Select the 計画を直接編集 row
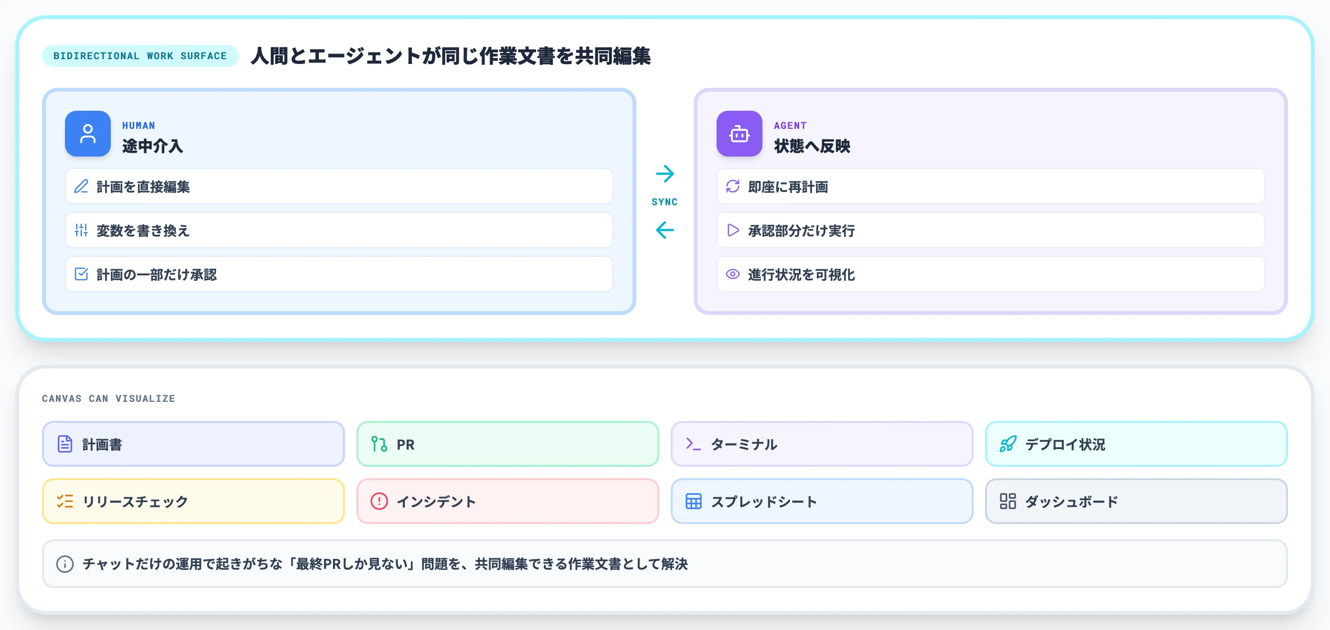 tap(339, 186)
